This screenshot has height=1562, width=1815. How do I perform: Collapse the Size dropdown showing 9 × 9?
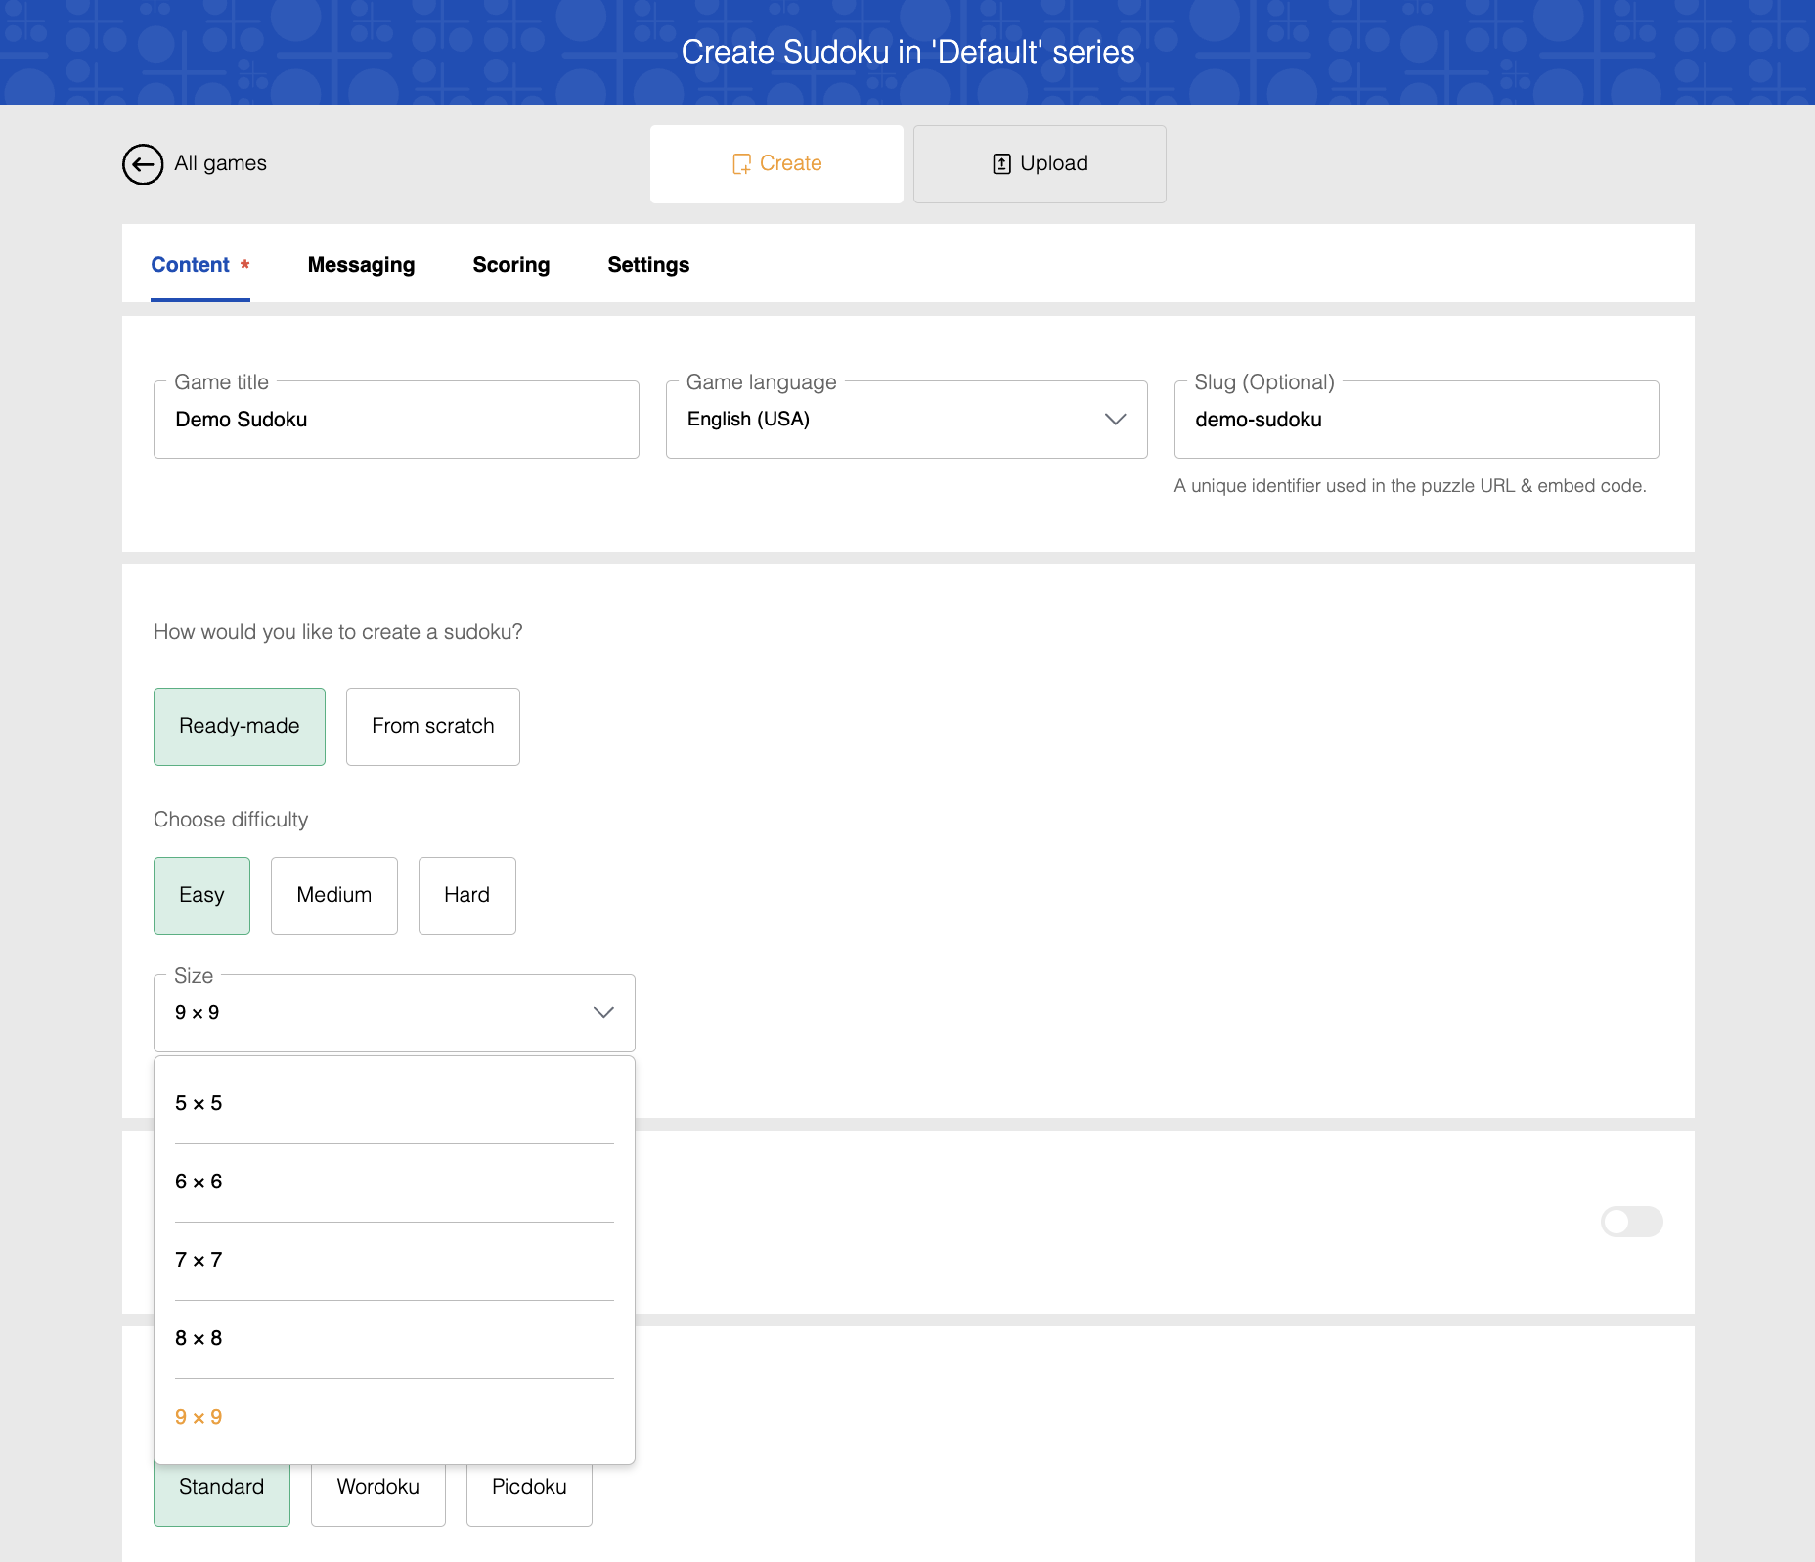pos(394,1013)
